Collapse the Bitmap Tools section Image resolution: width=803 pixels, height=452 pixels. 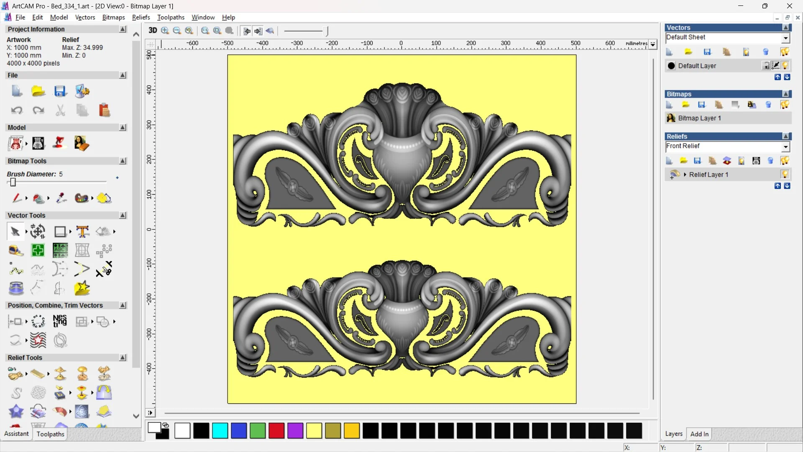coord(123,161)
